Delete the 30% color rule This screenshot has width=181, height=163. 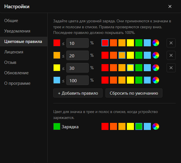point(171,68)
